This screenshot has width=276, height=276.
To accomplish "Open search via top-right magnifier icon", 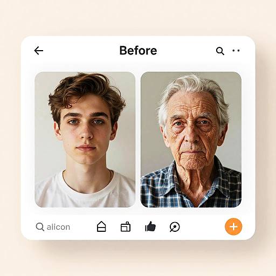I will point(220,51).
